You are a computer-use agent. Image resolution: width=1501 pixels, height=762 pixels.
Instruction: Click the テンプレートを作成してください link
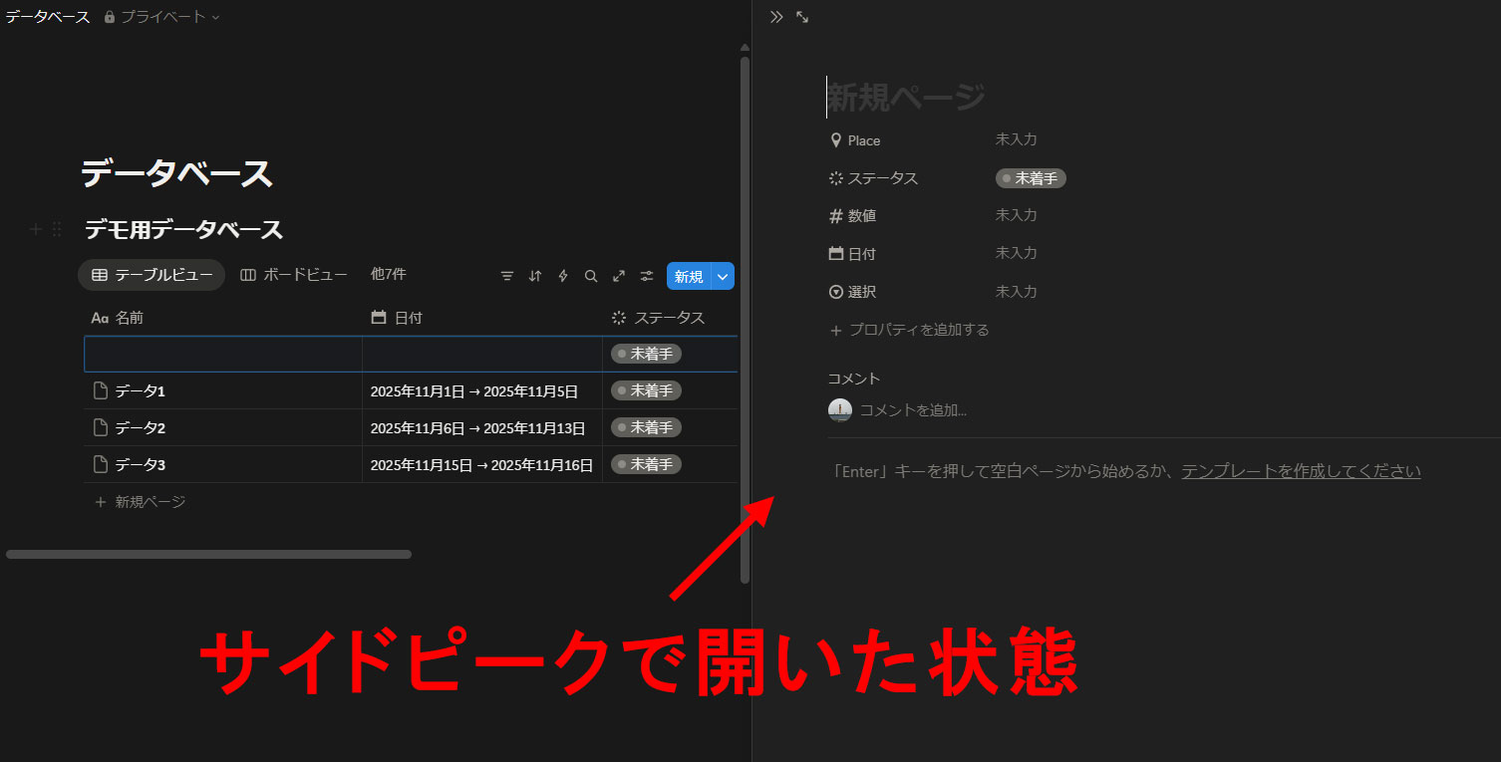1301,471
